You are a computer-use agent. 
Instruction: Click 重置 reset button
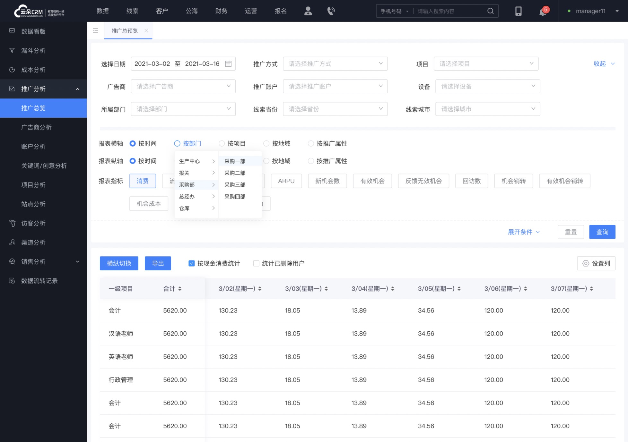tap(571, 232)
